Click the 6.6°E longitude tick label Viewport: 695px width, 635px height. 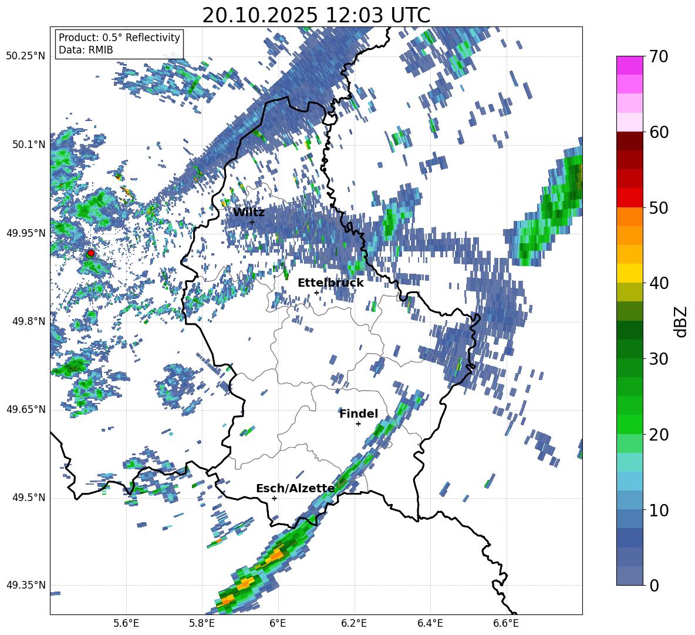click(506, 623)
